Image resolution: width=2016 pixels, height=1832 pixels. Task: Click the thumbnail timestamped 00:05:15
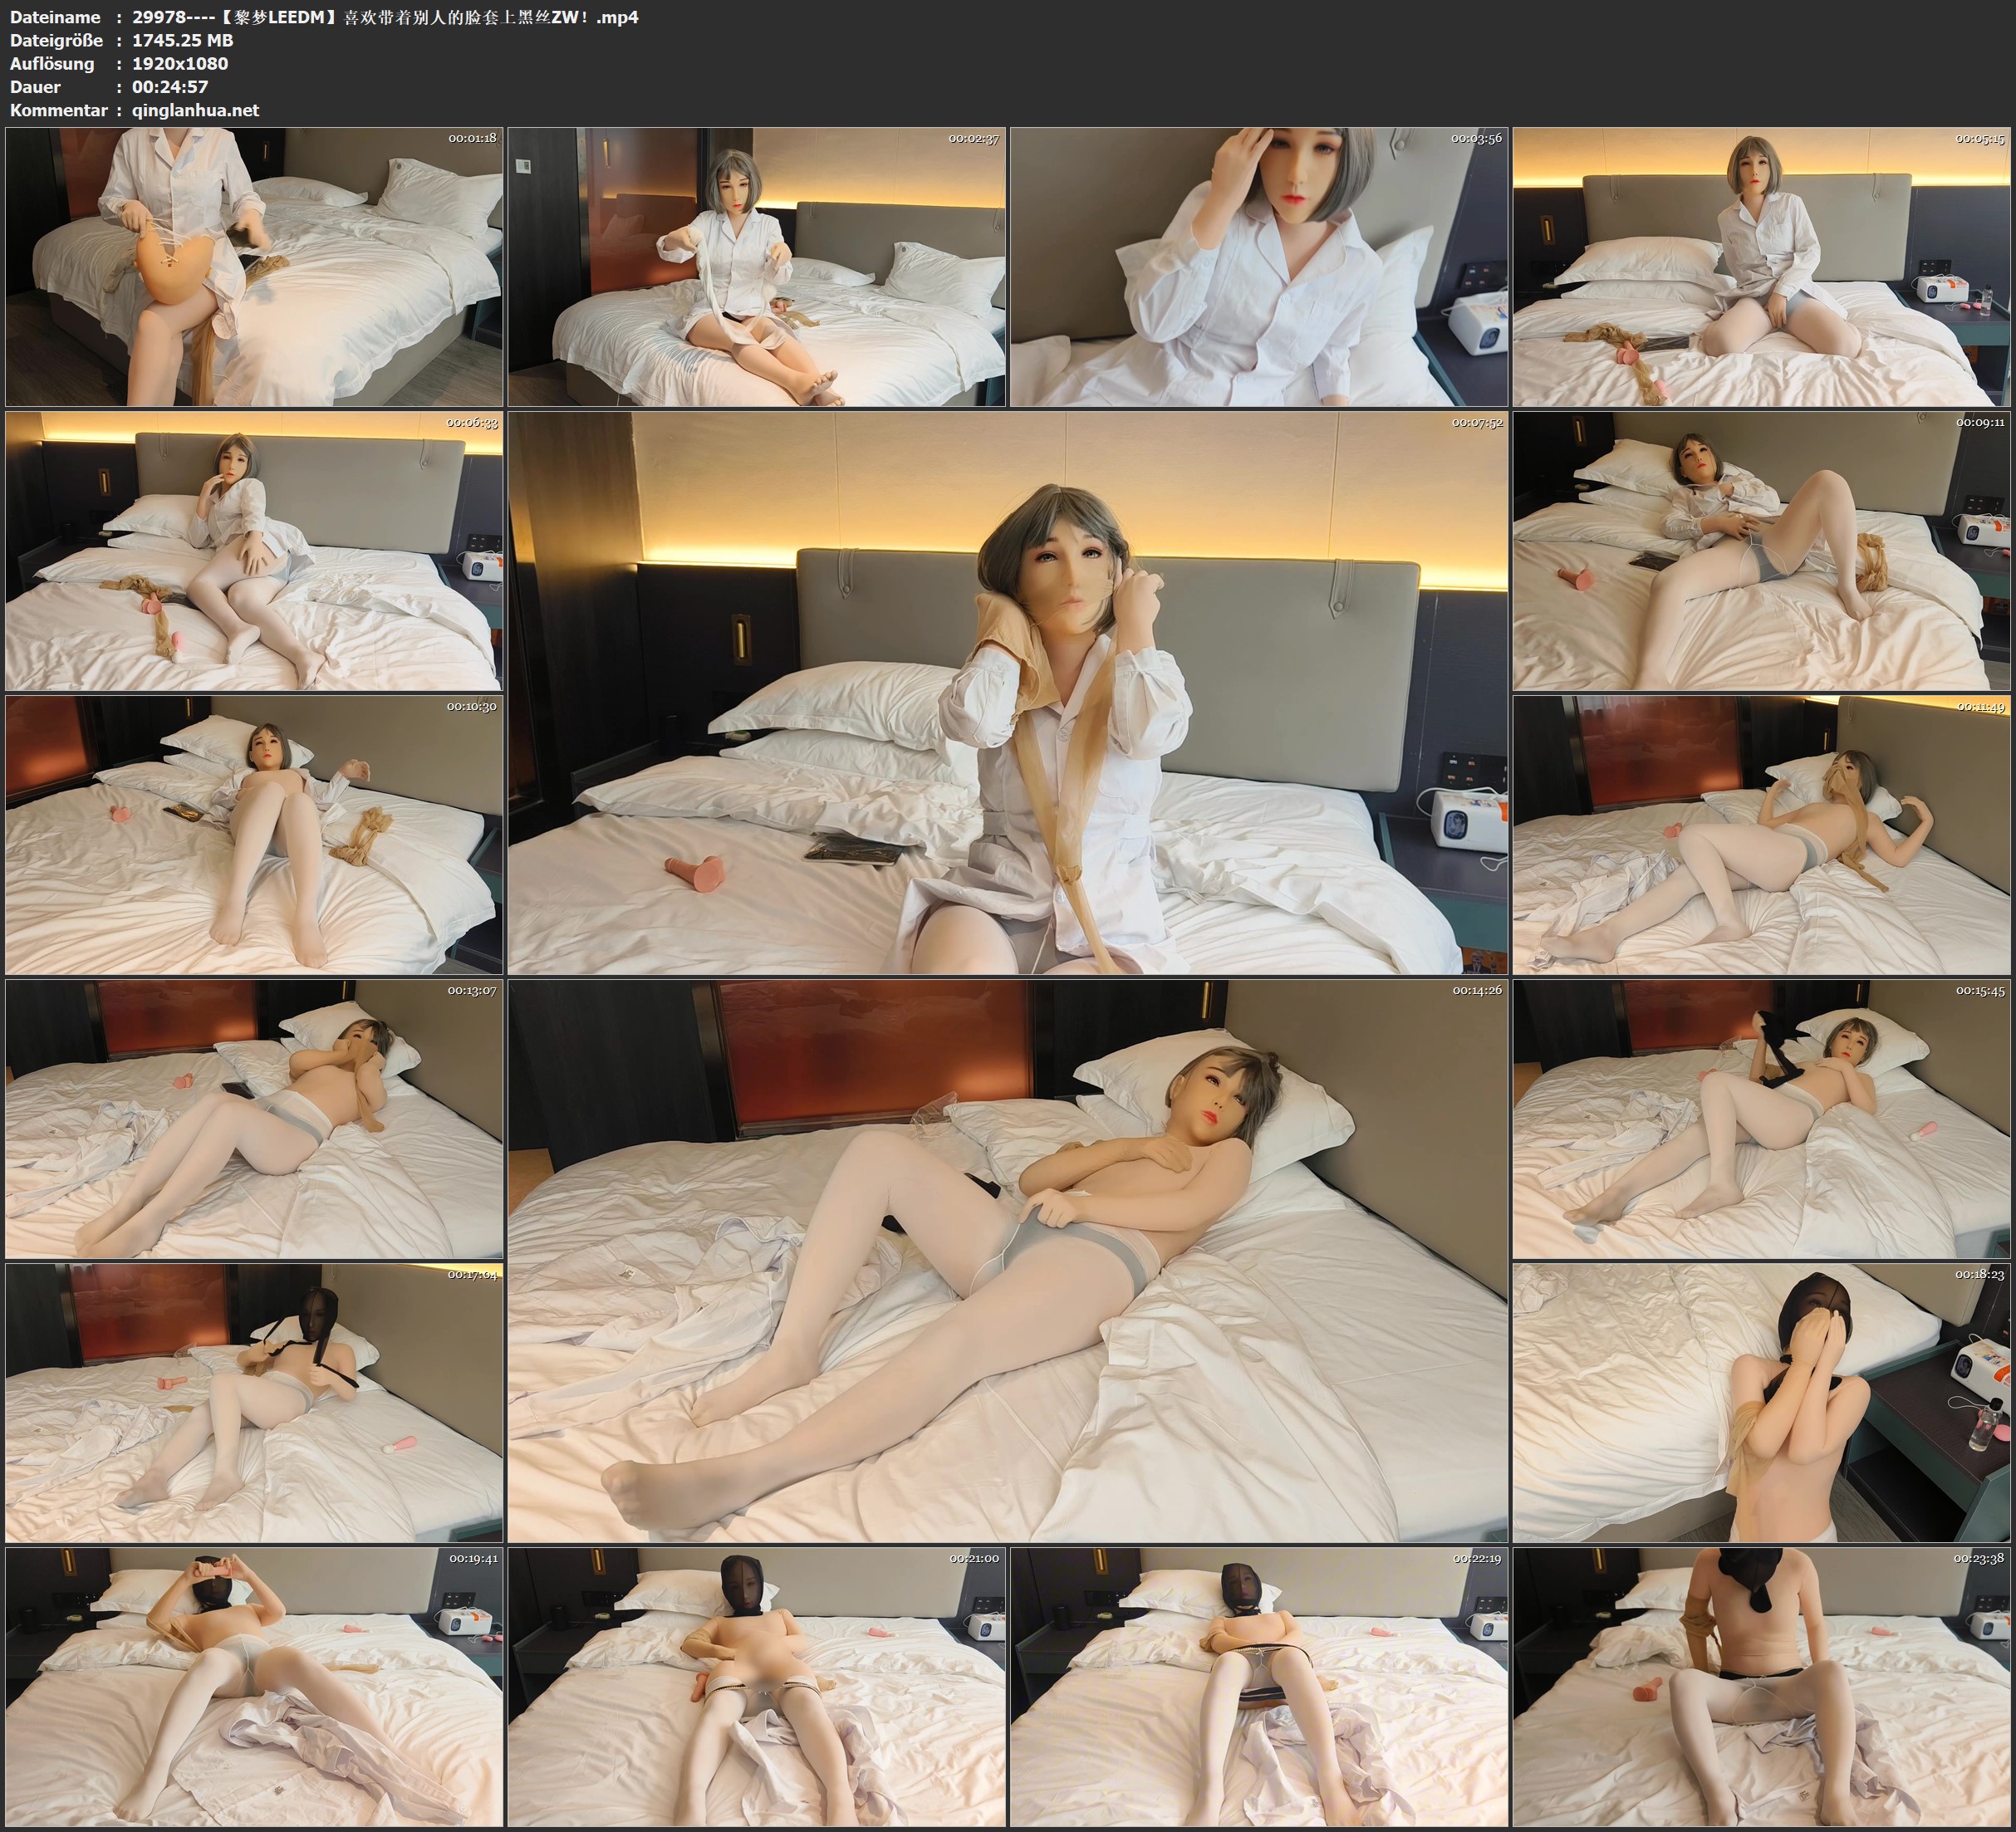click(x=1762, y=267)
